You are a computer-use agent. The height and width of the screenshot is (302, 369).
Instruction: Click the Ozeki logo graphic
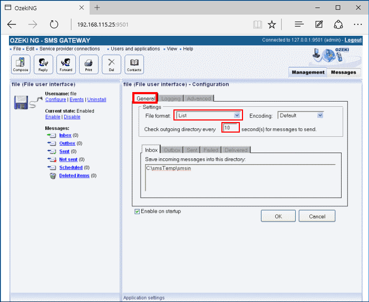tap(332, 55)
